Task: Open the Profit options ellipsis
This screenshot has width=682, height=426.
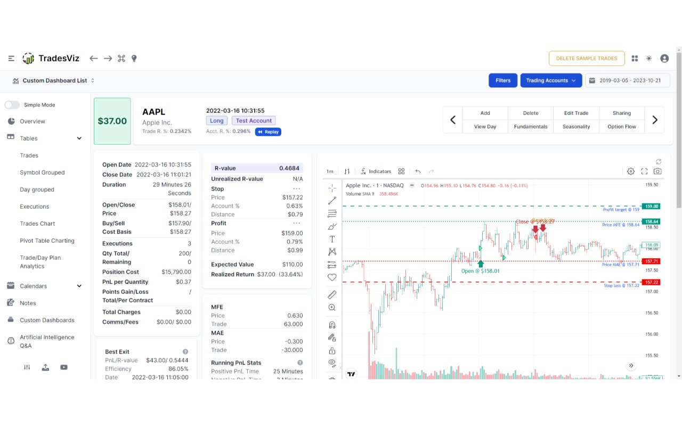Action: tap(297, 223)
